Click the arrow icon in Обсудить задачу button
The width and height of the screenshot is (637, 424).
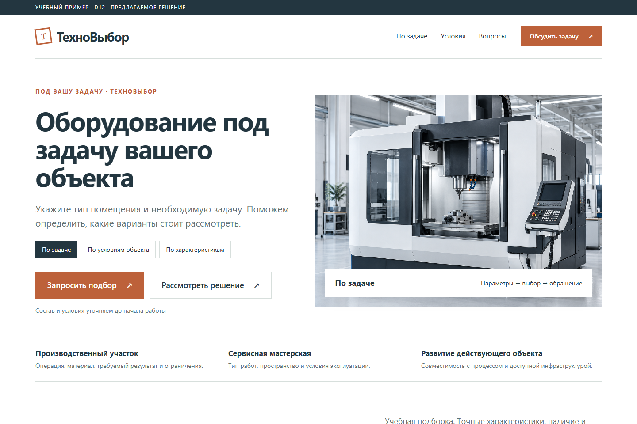[x=591, y=37]
